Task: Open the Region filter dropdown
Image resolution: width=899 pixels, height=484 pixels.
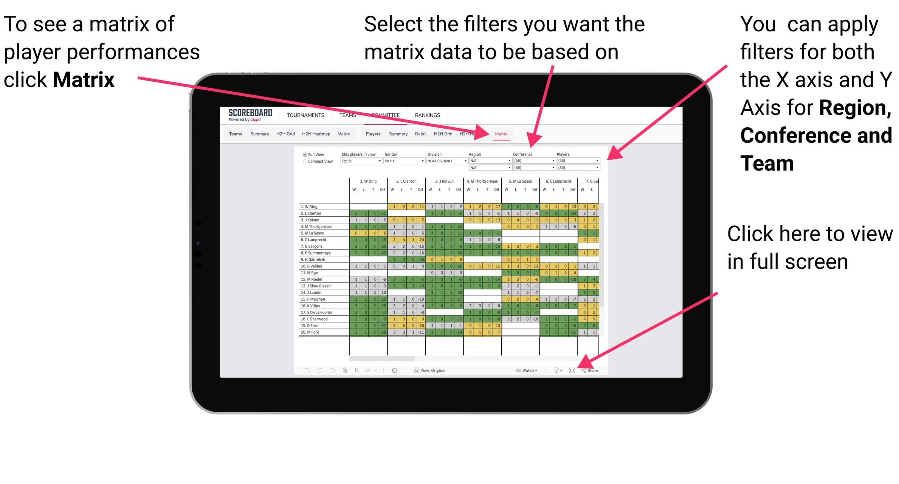Action: pyautogui.click(x=505, y=162)
